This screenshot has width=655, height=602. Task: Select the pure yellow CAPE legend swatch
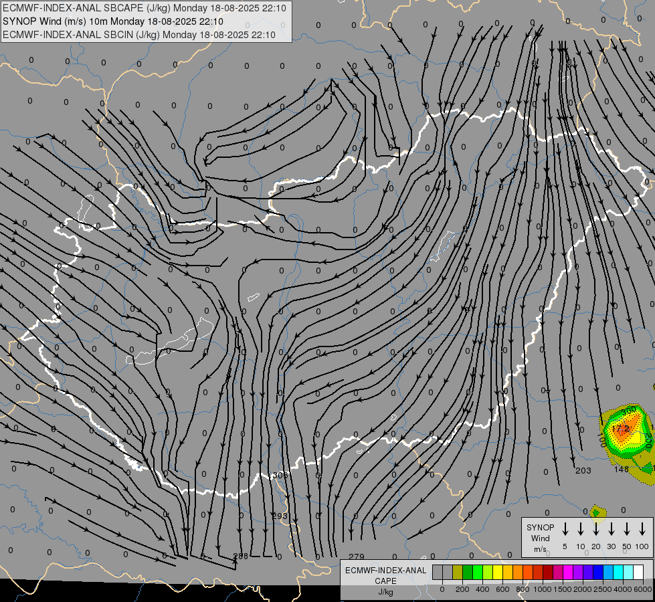point(498,572)
